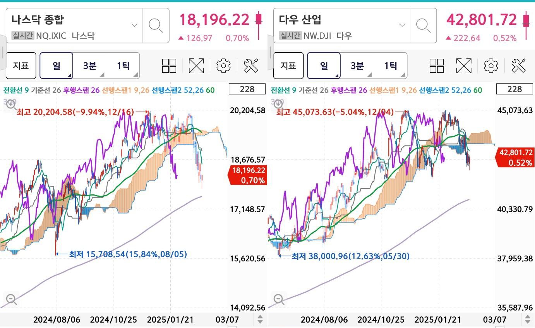Click the candlestick icon beside 42,801.72
The height and width of the screenshot is (328, 535).
(x=526, y=26)
